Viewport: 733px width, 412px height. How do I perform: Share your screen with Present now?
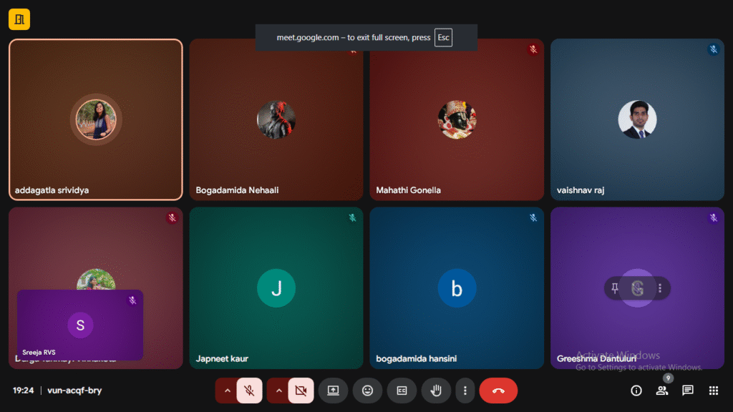(333, 391)
